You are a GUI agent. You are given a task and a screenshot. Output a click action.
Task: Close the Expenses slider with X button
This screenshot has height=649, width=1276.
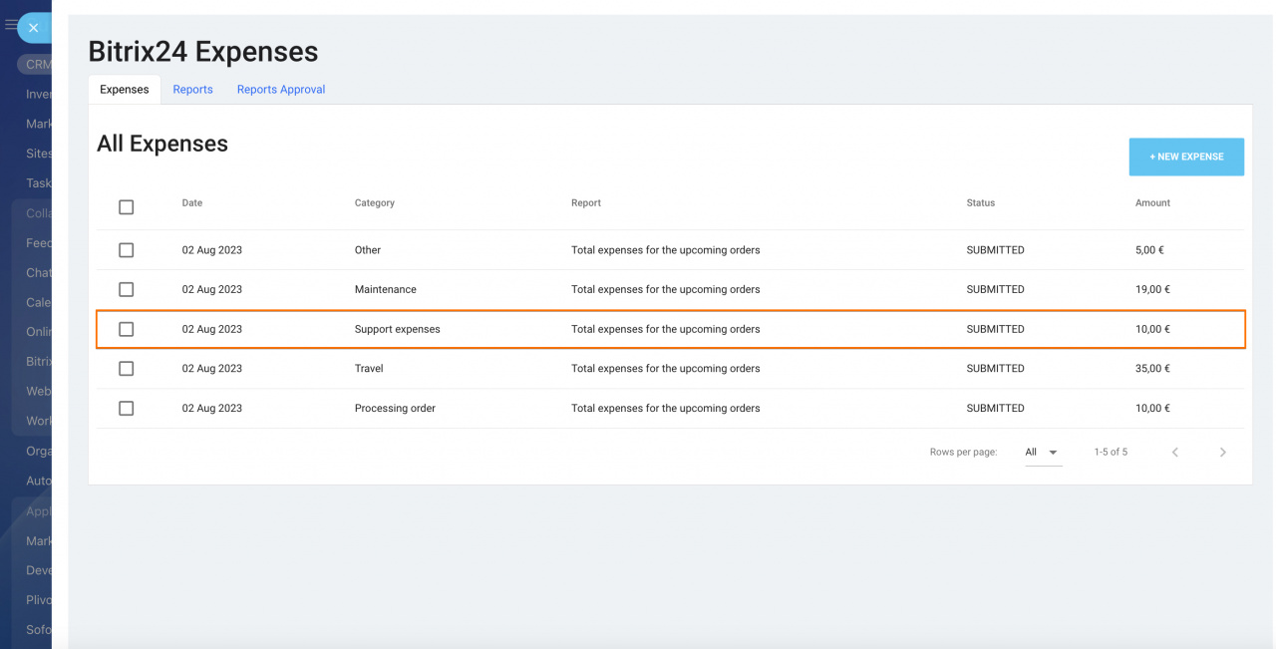33,28
